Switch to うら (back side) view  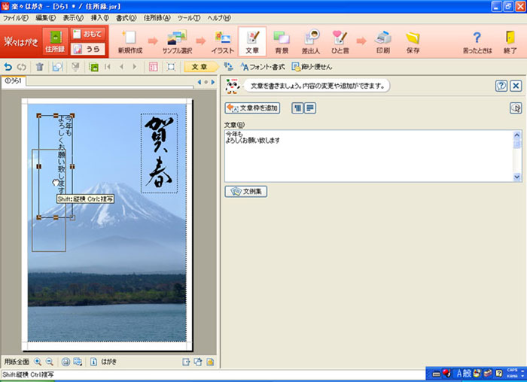[87, 50]
